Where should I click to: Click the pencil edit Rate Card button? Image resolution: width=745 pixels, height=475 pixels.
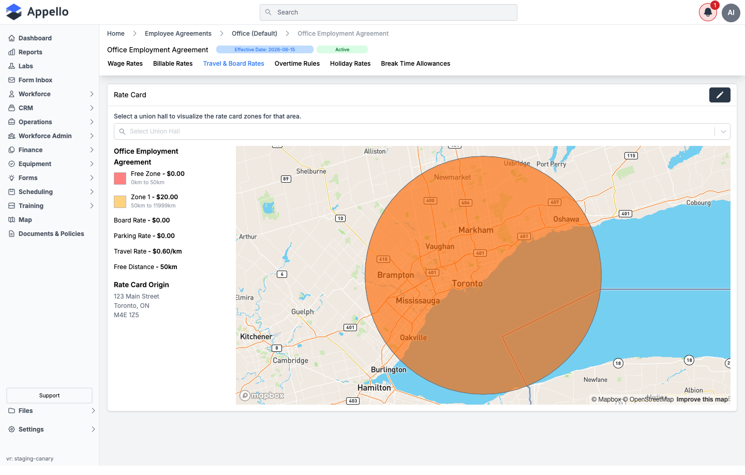(720, 95)
